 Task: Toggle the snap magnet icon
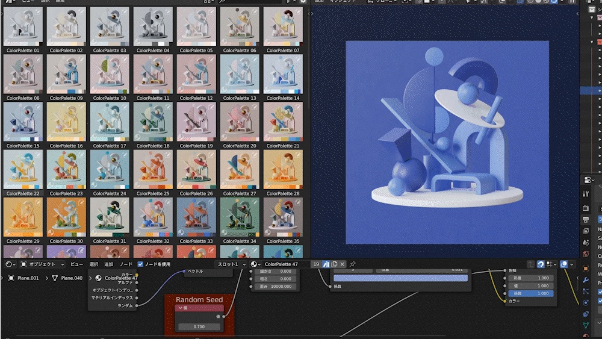pyautogui.click(x=541, y=264)
